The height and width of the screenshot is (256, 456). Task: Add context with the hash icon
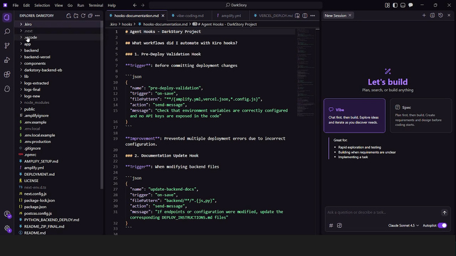[331, 225]
